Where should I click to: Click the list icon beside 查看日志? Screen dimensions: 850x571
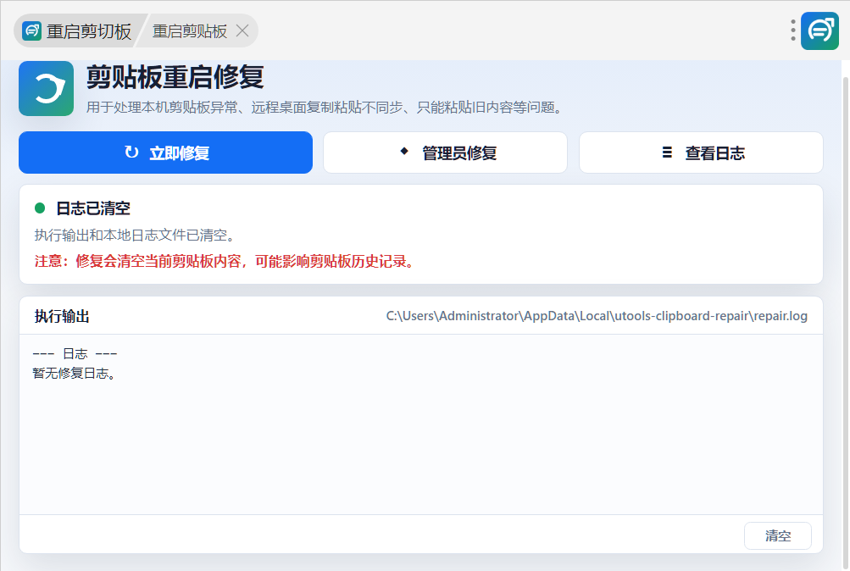coord(667,152)
